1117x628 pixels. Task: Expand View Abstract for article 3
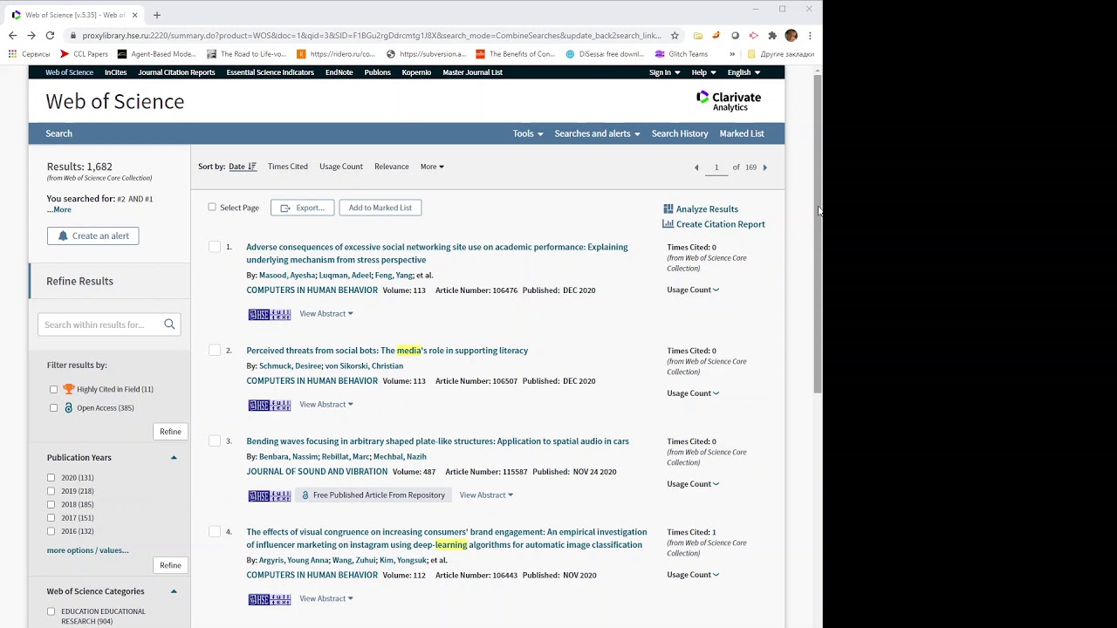[486, 495]
